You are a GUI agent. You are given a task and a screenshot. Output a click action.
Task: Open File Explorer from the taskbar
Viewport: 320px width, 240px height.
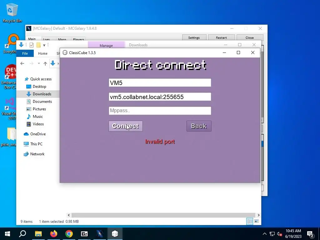(x=38, y=234)
